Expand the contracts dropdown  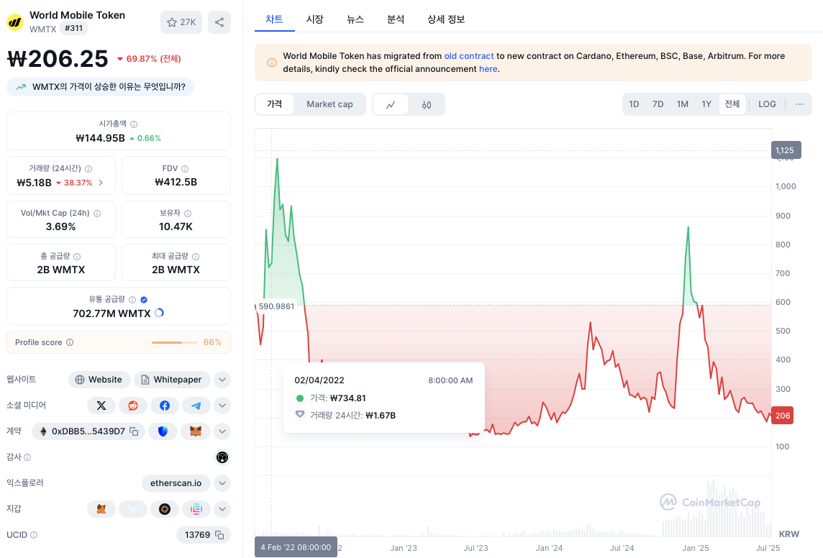click(x=222, y=431)
